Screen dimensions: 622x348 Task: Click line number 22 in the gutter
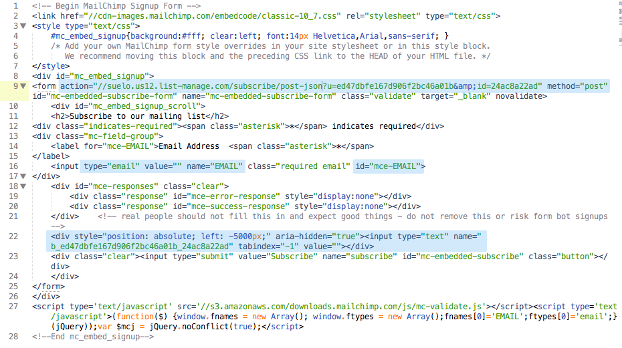tap(13, 236)
